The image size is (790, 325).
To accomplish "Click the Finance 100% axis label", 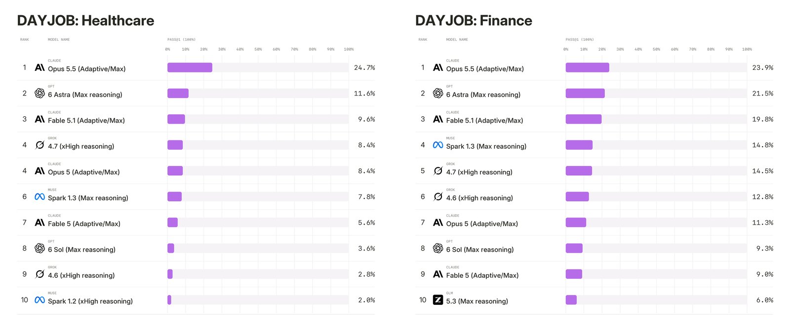I will point(747,49).
